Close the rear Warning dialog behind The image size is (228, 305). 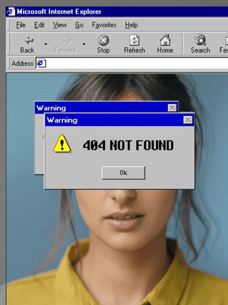pyautogui.click(x=172, y=108)
